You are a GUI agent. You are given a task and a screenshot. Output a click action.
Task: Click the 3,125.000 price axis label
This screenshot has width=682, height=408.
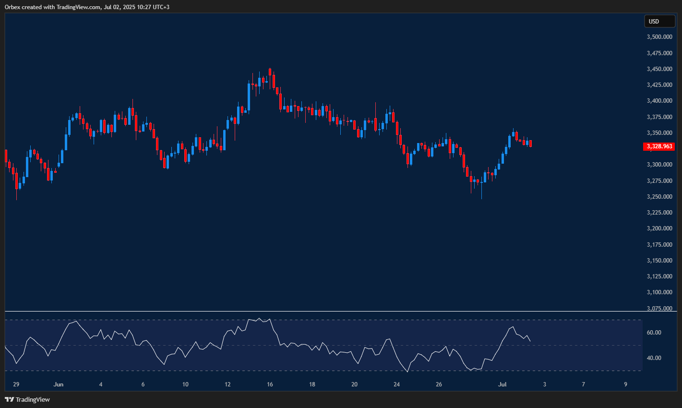[659, 276]
